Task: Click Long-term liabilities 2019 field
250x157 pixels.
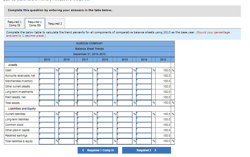Action: point(47,119)
